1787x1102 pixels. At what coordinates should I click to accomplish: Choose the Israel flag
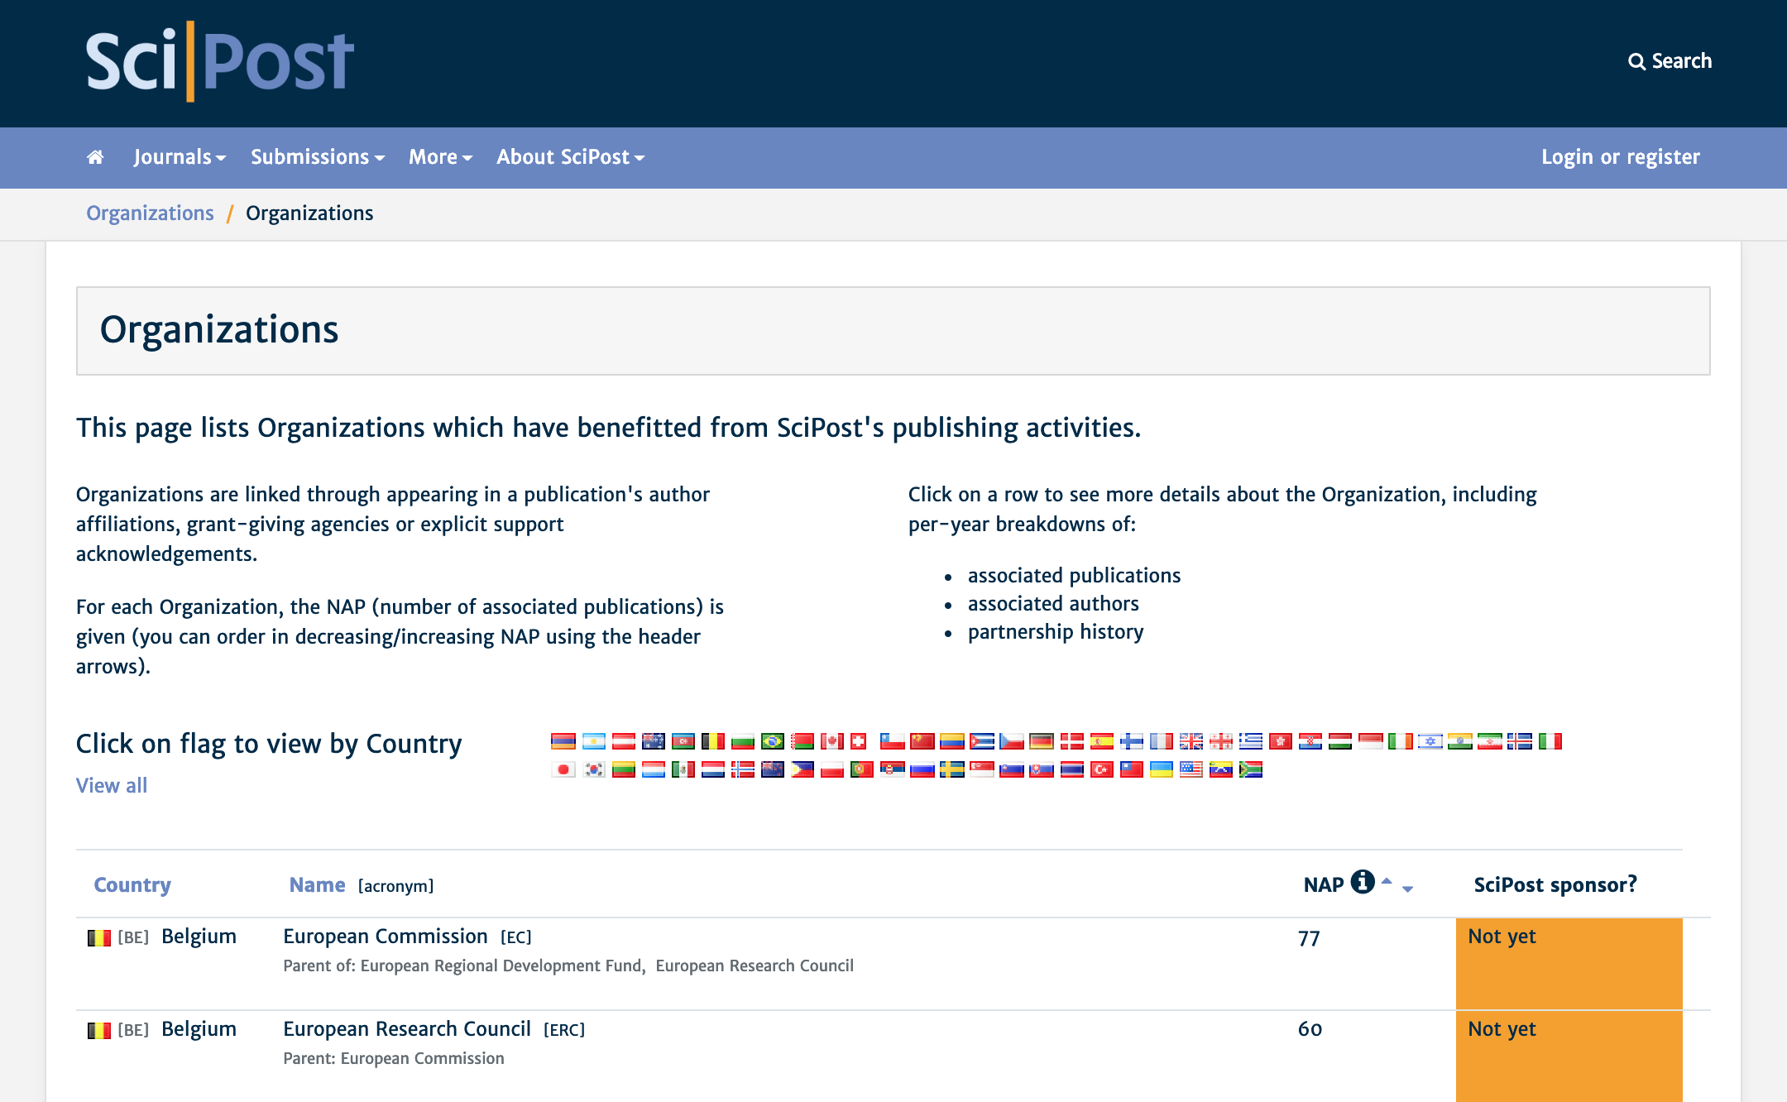pos(1430,741)
